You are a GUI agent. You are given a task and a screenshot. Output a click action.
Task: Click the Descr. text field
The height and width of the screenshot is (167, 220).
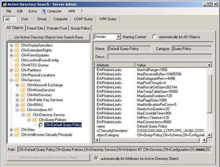point(160,57)
